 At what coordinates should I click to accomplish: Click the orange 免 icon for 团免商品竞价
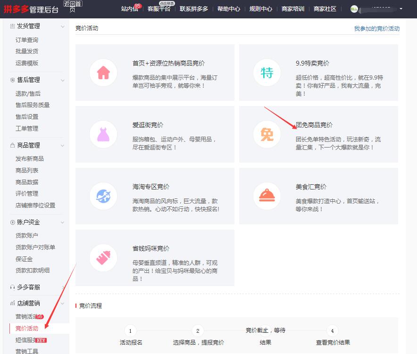[x=267, y=134]
